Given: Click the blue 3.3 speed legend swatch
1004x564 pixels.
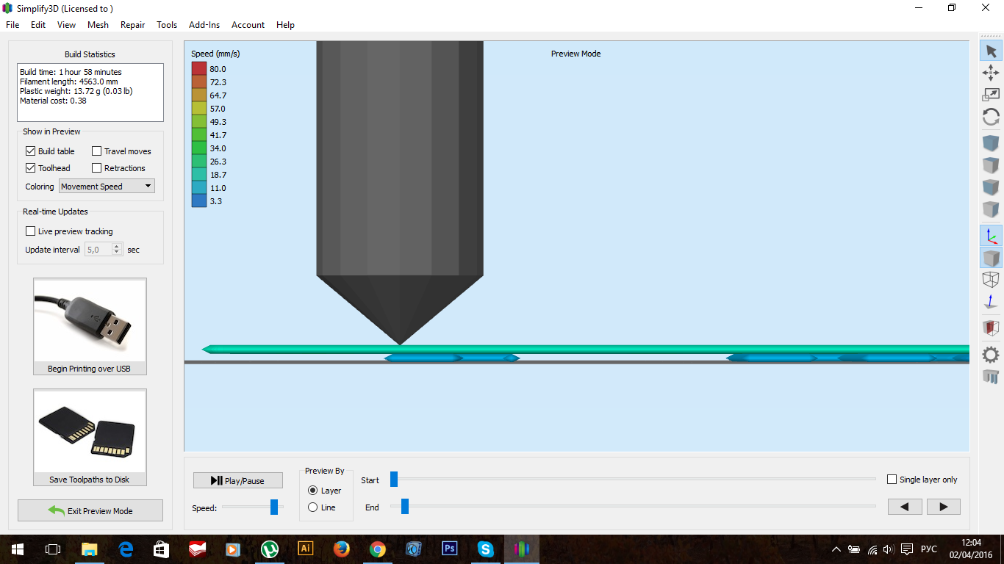Looking at the screenshot, I should click(x=198, y=200).
